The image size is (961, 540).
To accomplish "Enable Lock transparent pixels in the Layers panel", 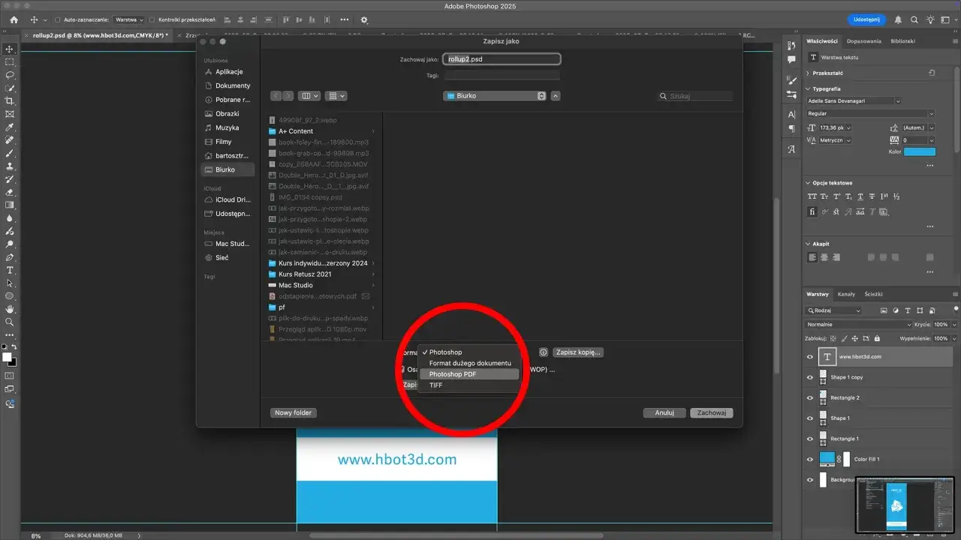I will point(833,338).
